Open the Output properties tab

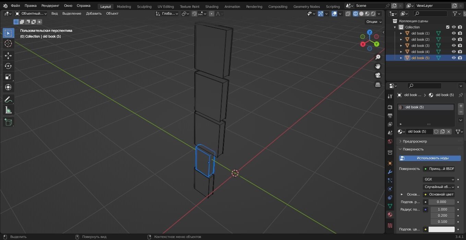[x=390, y=116]
